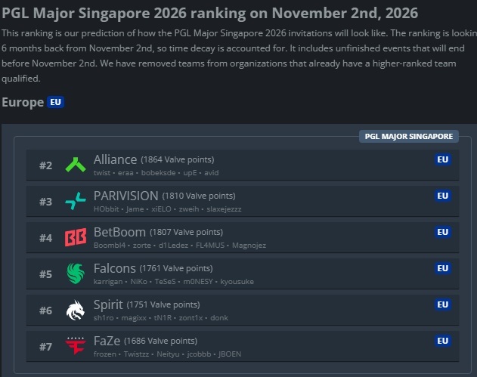Click the EU badge in BetBoom row

click(x=443, y=232)
